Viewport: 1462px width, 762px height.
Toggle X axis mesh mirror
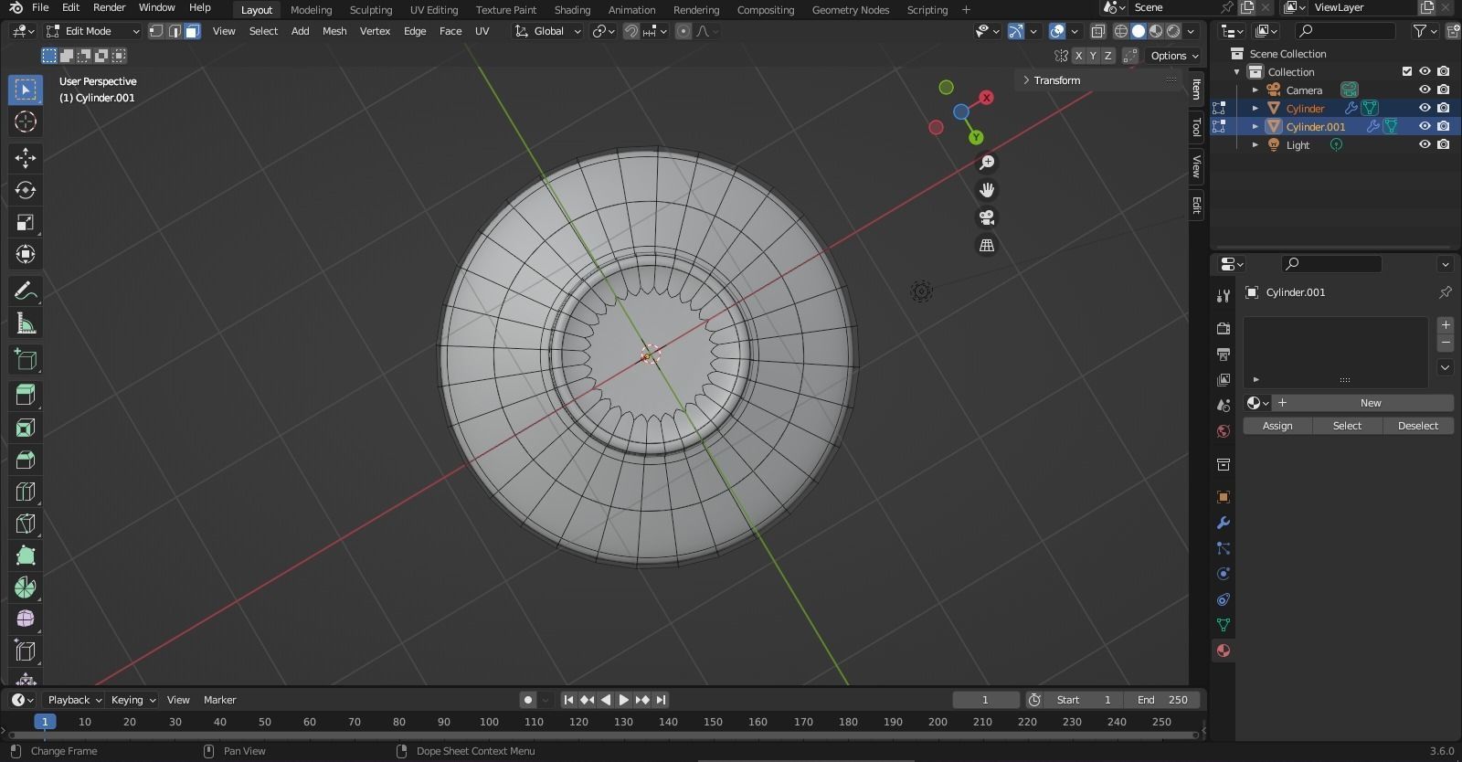click(x=1078, y=56)
